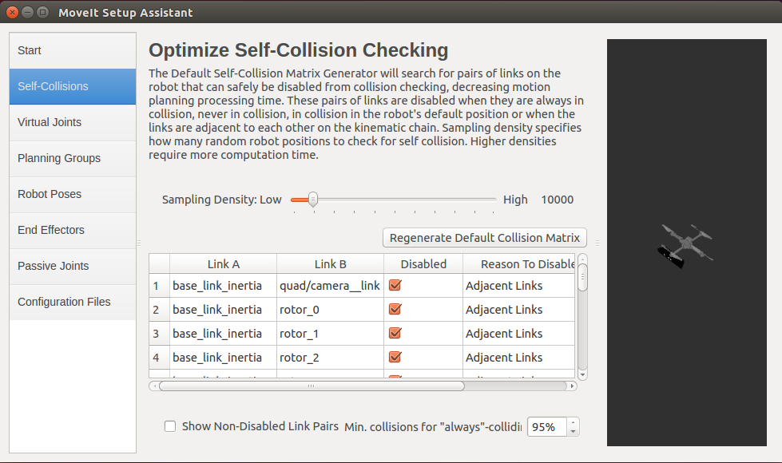782x463 pixels.
Task: Click Regenerate Default Collision Matrix button
Action: coord(485,238)
